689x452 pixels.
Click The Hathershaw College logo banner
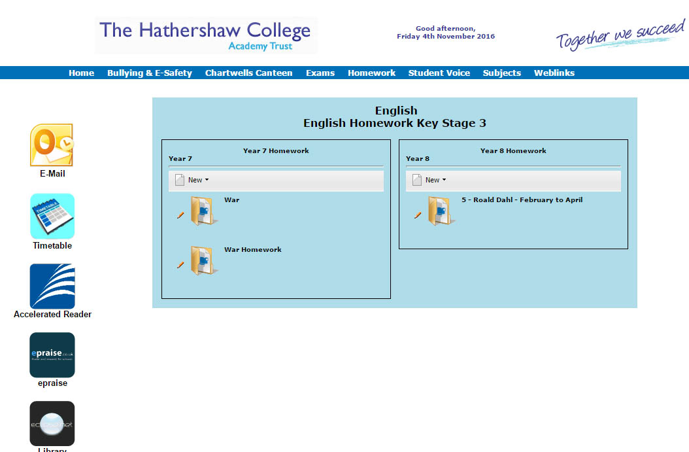click(206, 35)
